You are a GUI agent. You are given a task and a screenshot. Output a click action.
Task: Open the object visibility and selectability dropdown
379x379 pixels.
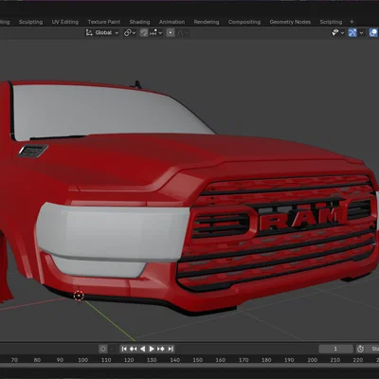click(x=337, y=33)
